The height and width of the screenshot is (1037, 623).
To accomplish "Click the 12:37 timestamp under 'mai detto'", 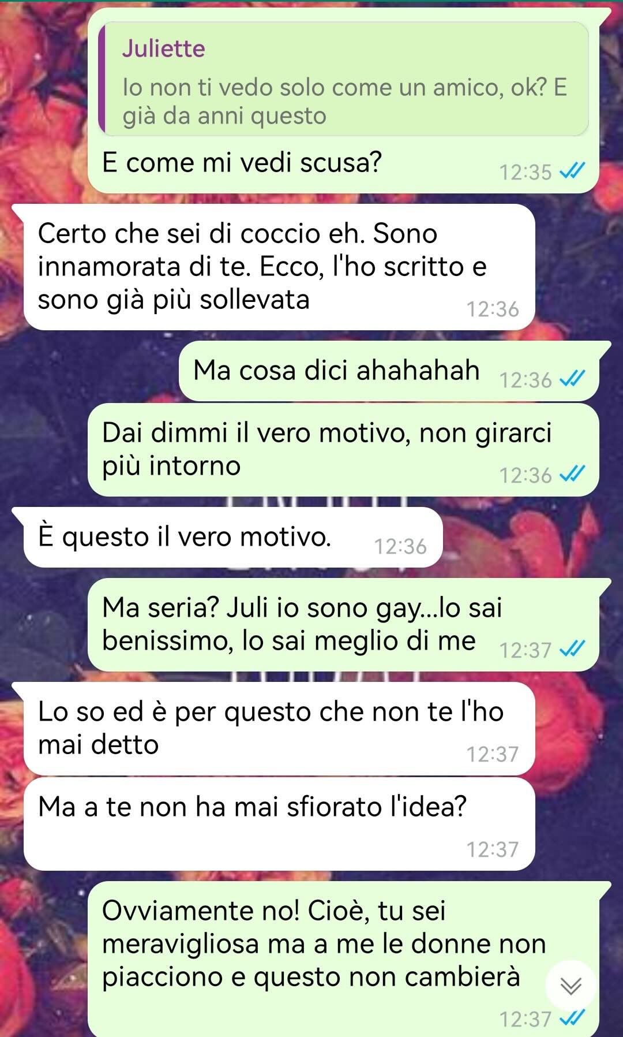I will 493,754.
